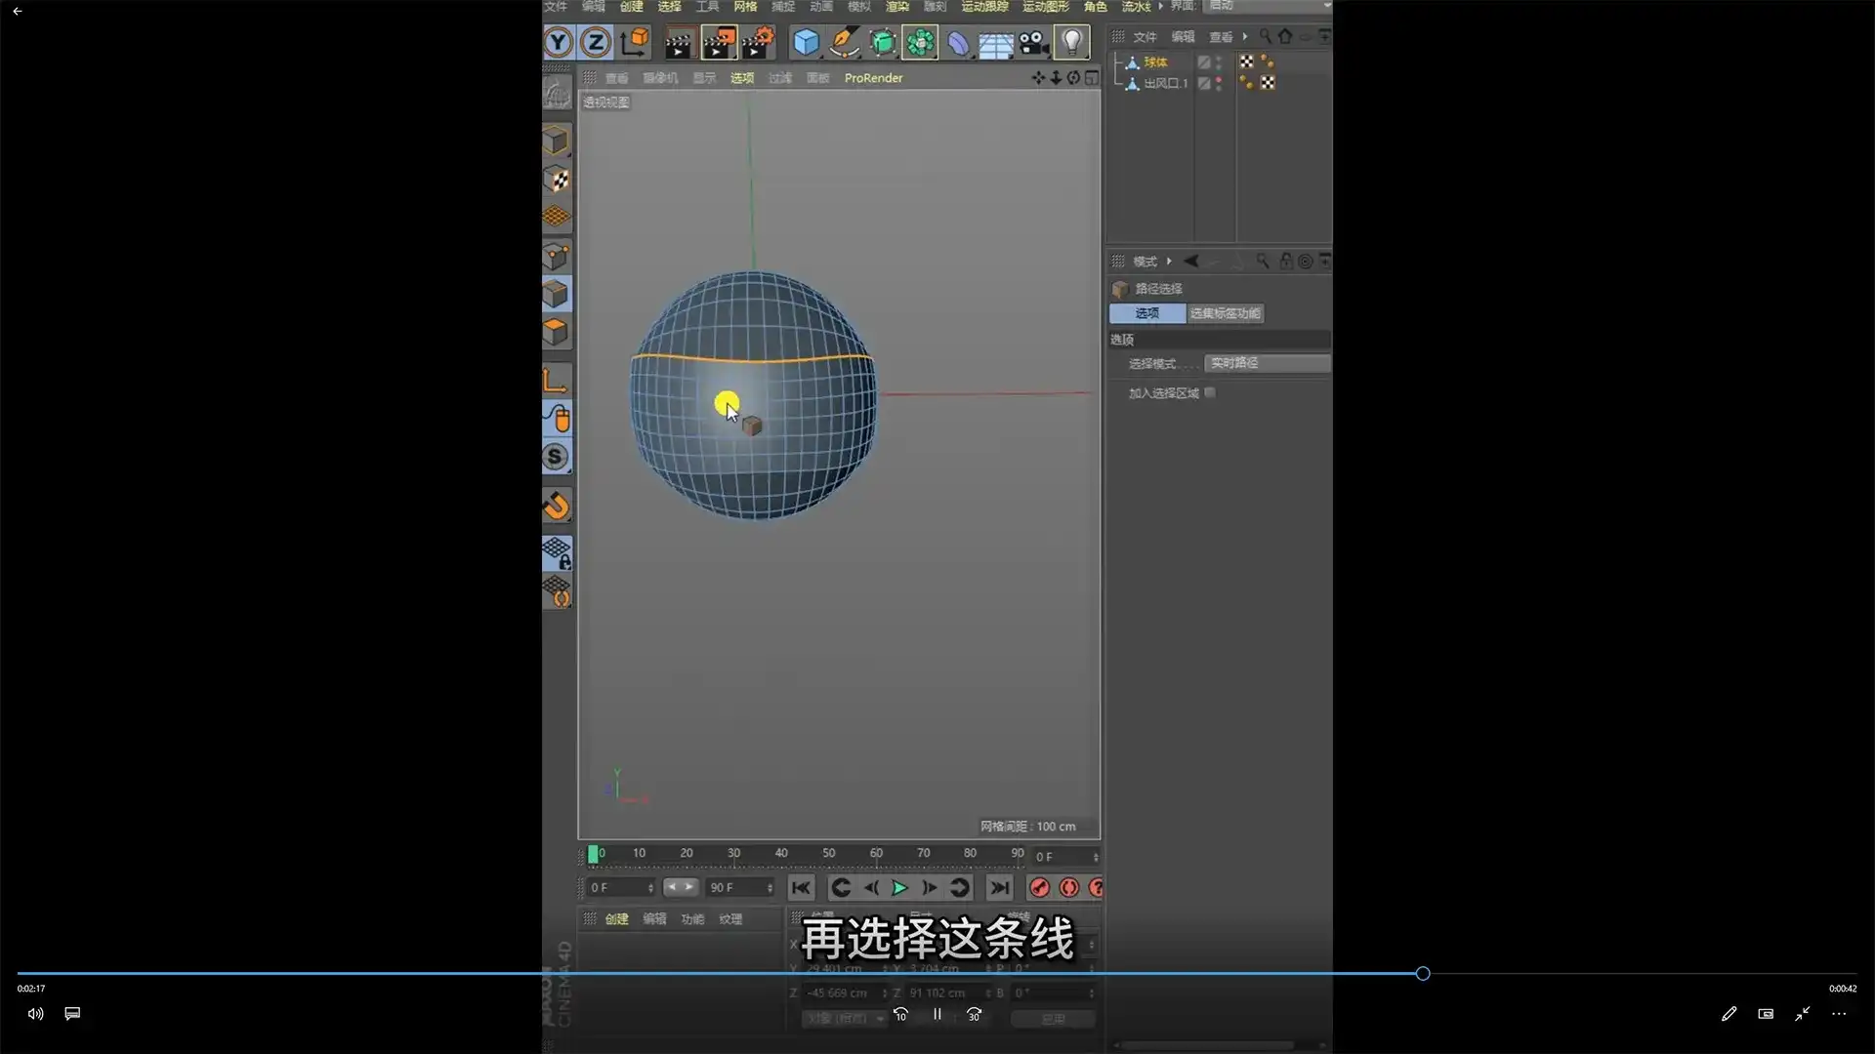The image size is (1875, 1054).
Task: Toggle visibility dot next to 出风口.1 object
Action: (1219, 82)
